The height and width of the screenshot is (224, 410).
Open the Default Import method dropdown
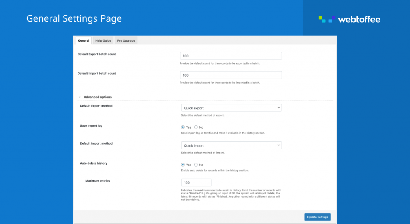click(231, 145)
